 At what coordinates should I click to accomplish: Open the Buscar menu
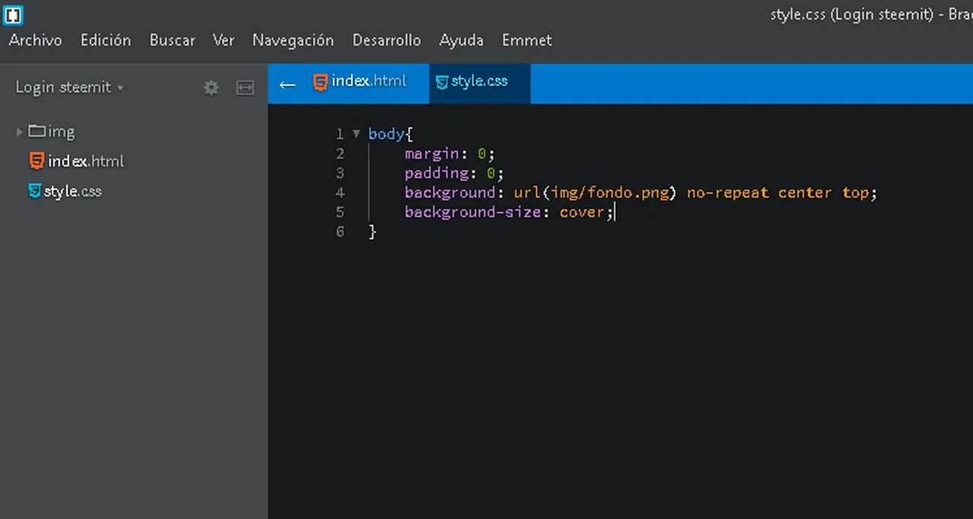pos(173,40)
